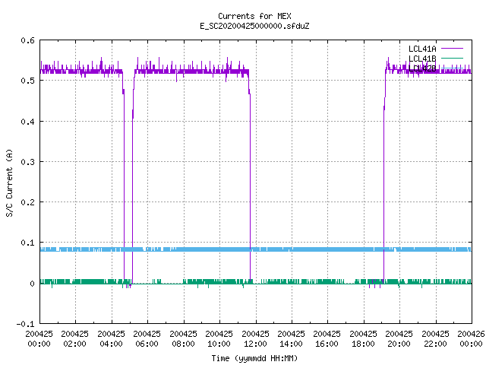The width and height of the screenshot is (486, 365).
Task: Click the y-axis tick value 0.6
Action: pyautogui.click(x=27, y=40)
